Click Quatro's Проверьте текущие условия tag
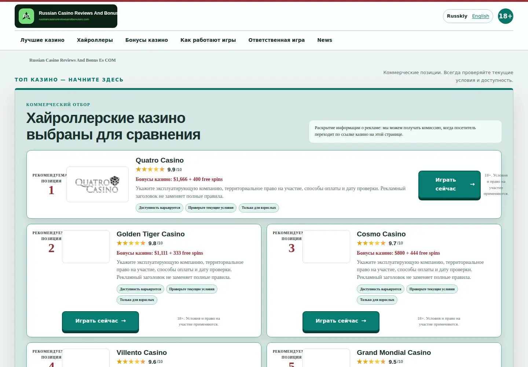This screenshot has width=528, height=367. tap(211, 208)
